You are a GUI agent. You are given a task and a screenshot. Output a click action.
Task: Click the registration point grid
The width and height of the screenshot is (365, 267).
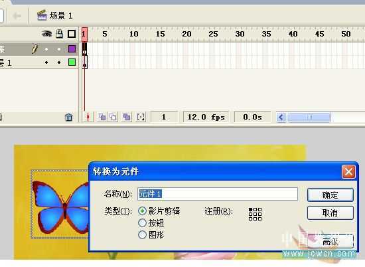pyautogui.click(x=255, y=214)
